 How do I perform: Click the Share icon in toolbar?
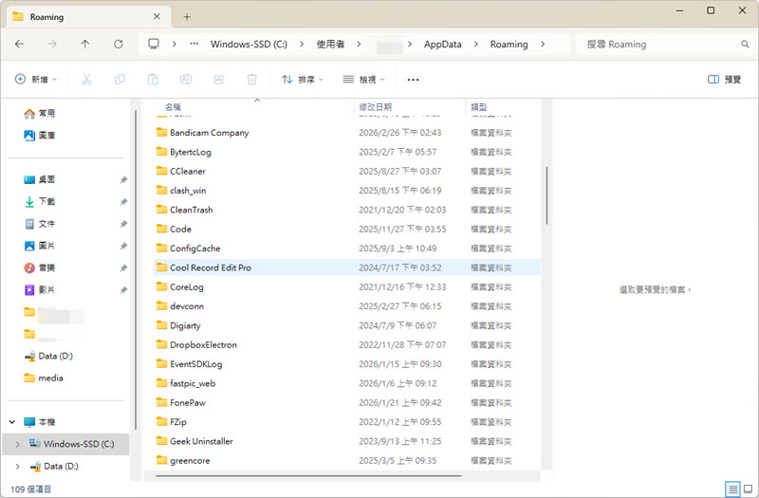coord(219,80)
